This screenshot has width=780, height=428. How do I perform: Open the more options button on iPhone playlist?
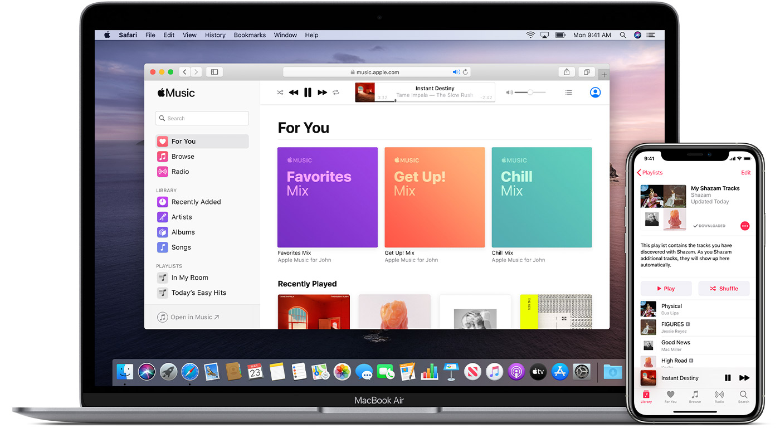click(x=745, y=226)
